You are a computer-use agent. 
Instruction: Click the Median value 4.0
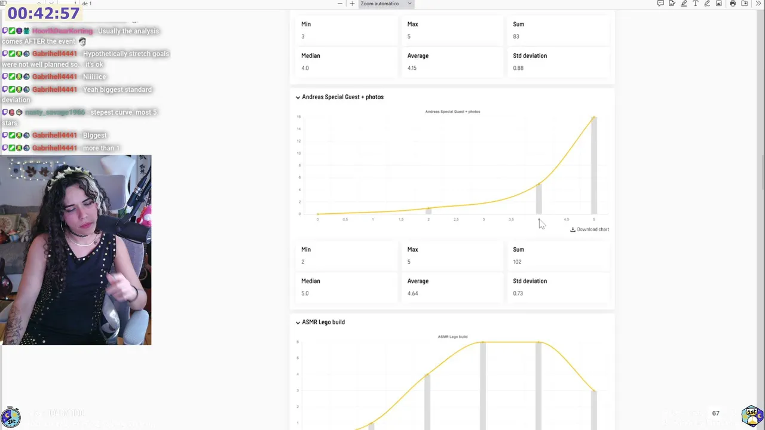click(305, 68)
